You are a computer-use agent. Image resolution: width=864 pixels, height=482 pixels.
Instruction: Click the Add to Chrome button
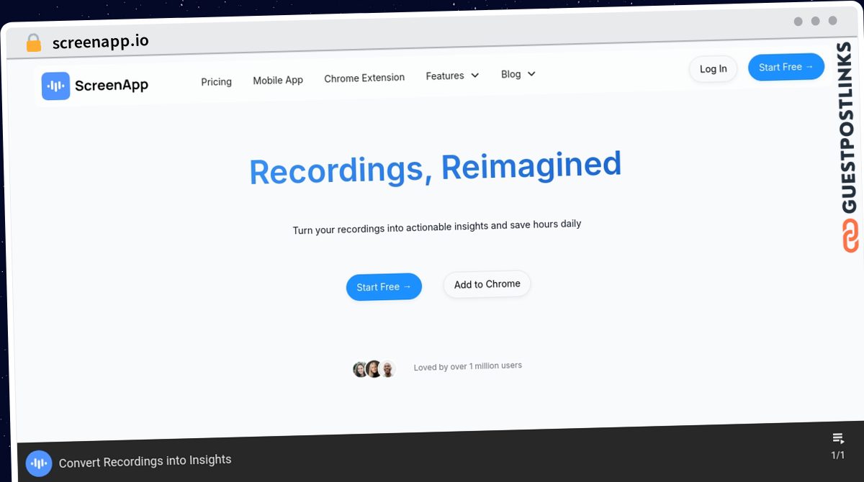487,284
